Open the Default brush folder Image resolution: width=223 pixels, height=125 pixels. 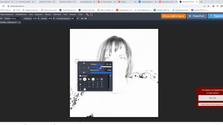point(83,76)
